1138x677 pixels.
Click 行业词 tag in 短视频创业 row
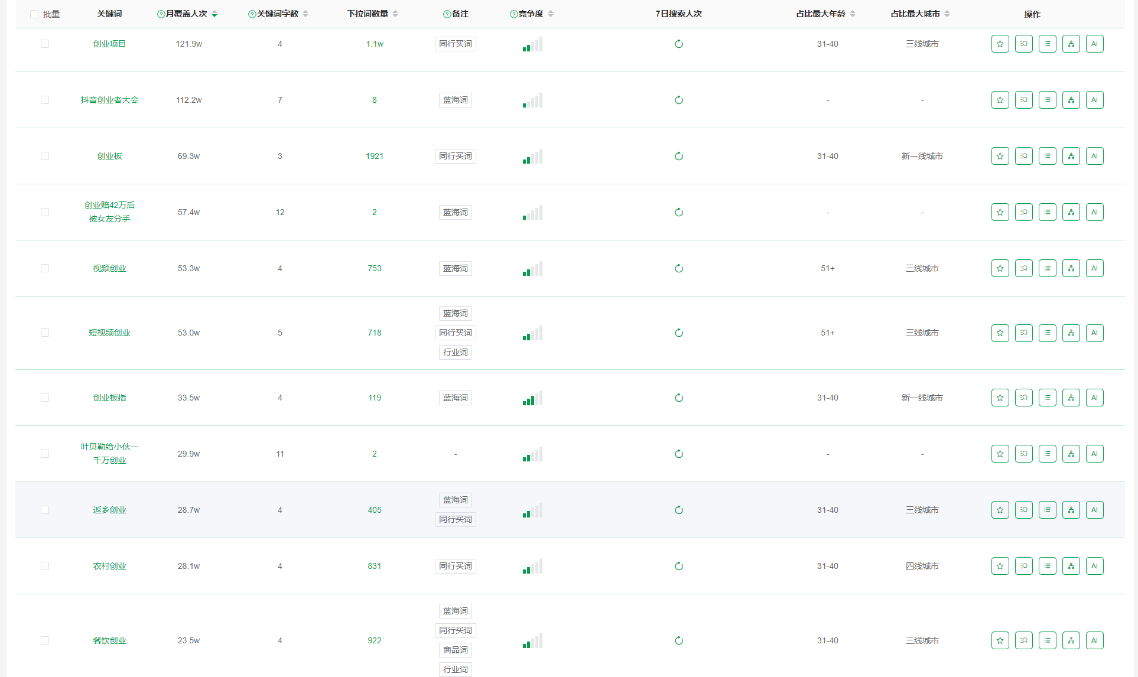click(x=456, y=352)
